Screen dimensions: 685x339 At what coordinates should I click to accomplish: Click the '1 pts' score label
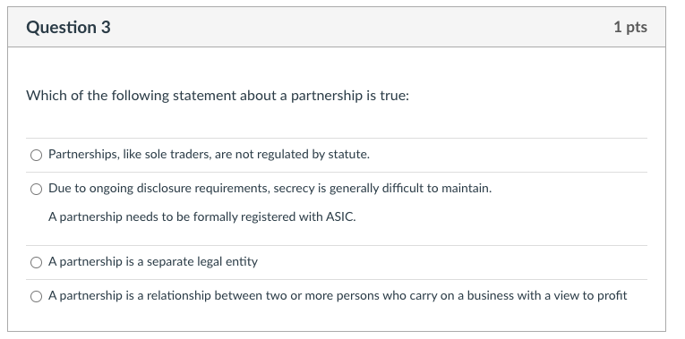click(630, 27)
